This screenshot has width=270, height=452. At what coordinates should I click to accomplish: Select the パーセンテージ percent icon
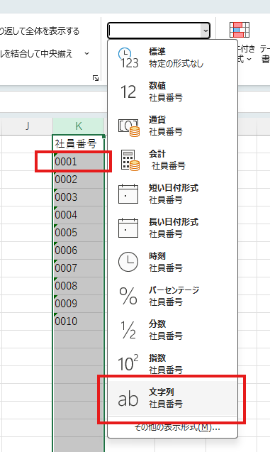[128, 296]
